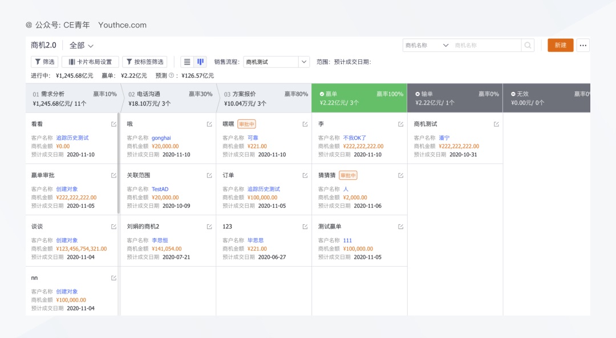This screenshot has width=616, height=338.
Task: Select the 03 方案报价 stage header
Action: [265, 98]
